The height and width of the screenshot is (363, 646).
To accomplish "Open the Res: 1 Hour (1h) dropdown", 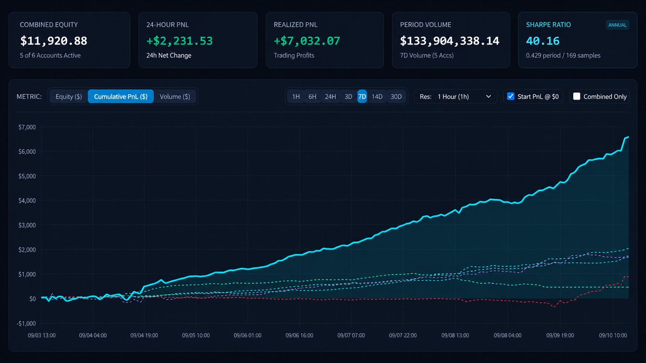I will coord(456,97).
